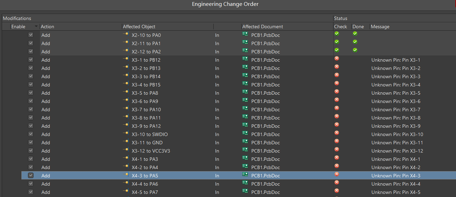Click the PCB document icon in X2-12 row
The image size is (456, 197).
(245, 50)
